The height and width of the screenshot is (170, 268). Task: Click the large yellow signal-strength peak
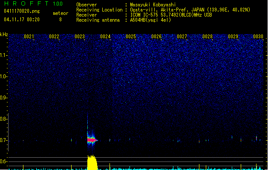point(92,162)
